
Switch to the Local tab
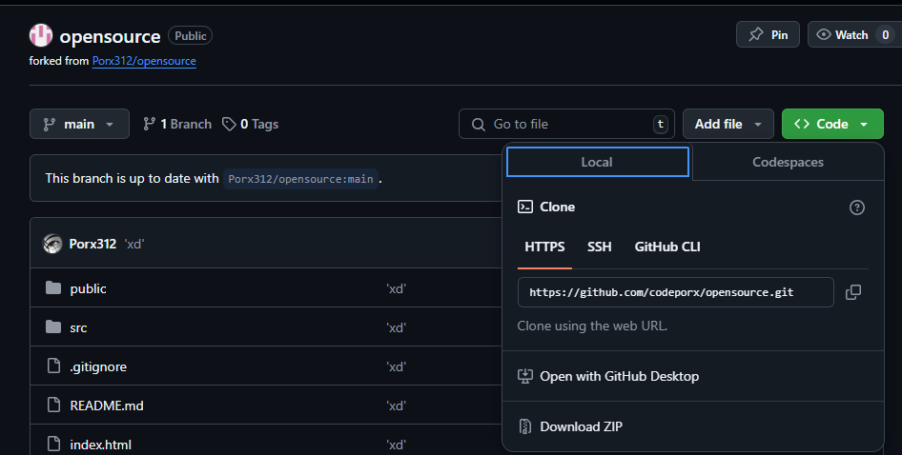click(x=597, y=162)
